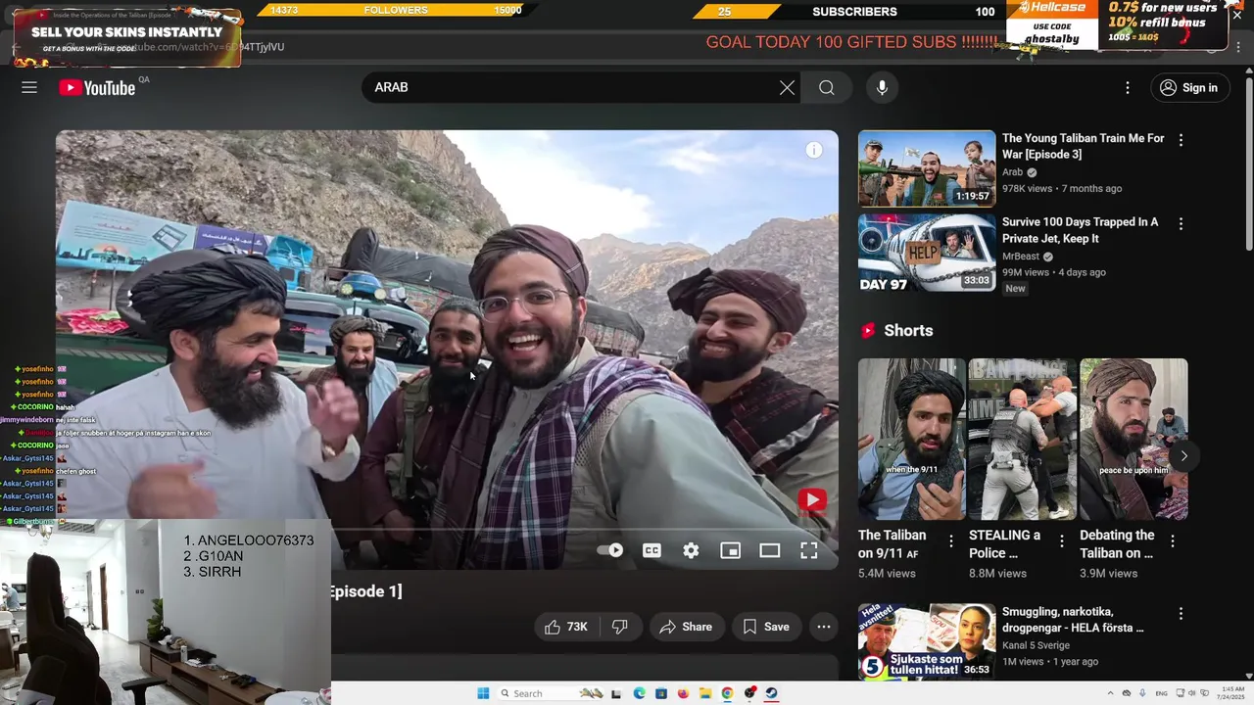1254x705 pixels.
Task: Open YouTube settings three-dot menu in header
Action: tap(1128, 87)
